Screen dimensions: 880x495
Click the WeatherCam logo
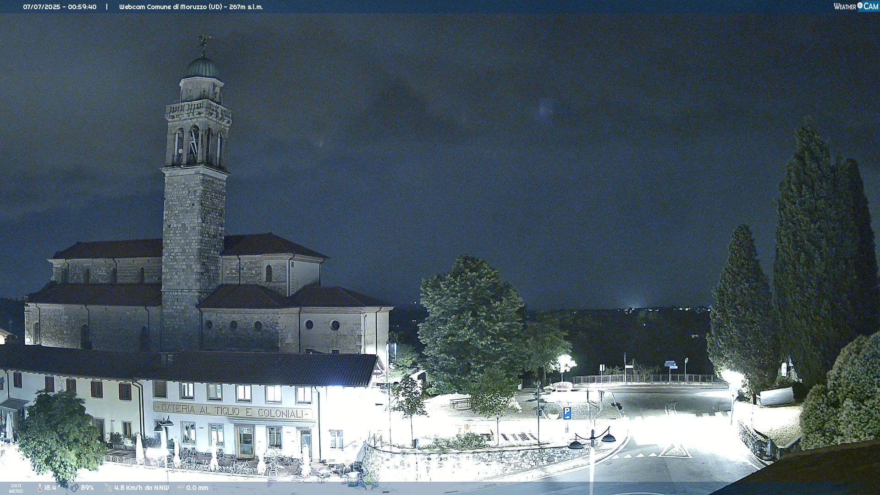[x=856, y=6]
